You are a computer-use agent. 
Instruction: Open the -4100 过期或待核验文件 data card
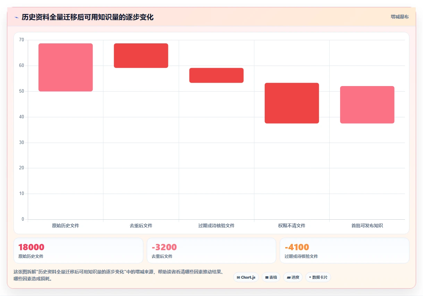tap(345, 251)
